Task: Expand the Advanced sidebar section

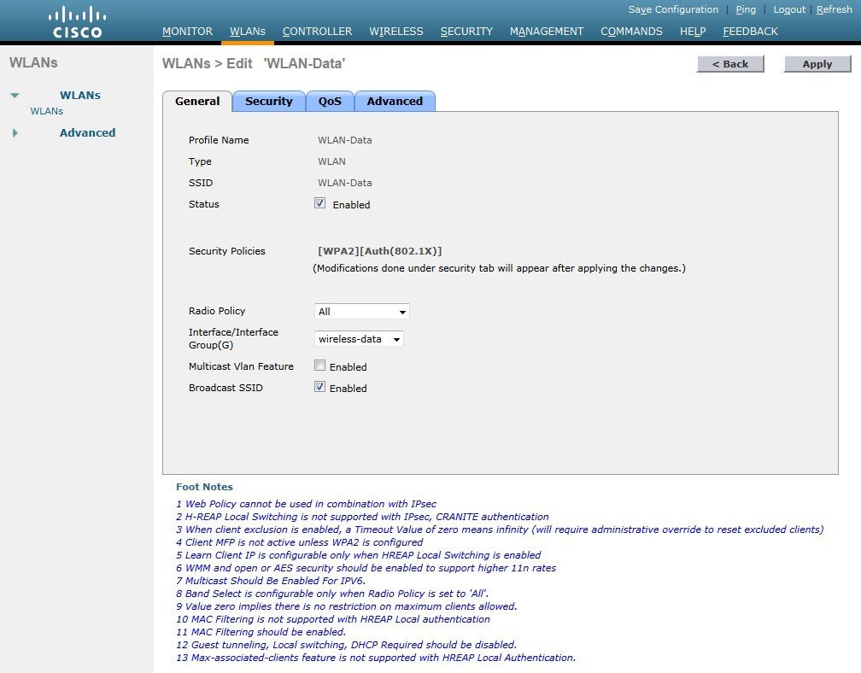Action: (x=14, y=132)
